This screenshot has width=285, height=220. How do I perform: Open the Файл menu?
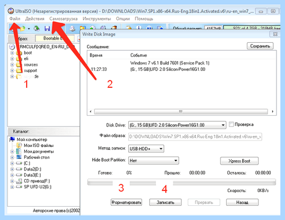[15, 18]
